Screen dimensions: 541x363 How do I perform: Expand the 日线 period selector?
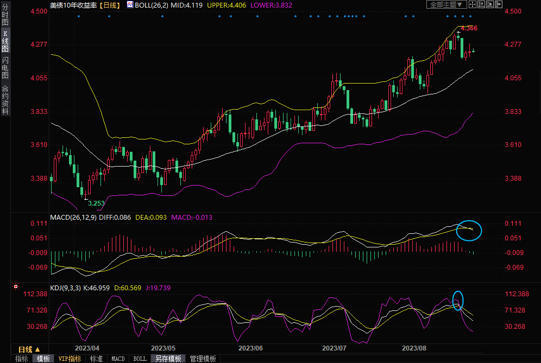click(29, 349)
